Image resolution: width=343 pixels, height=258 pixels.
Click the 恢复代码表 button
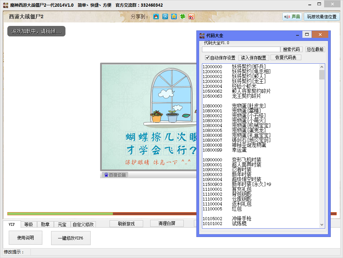[x=286, y=58]
